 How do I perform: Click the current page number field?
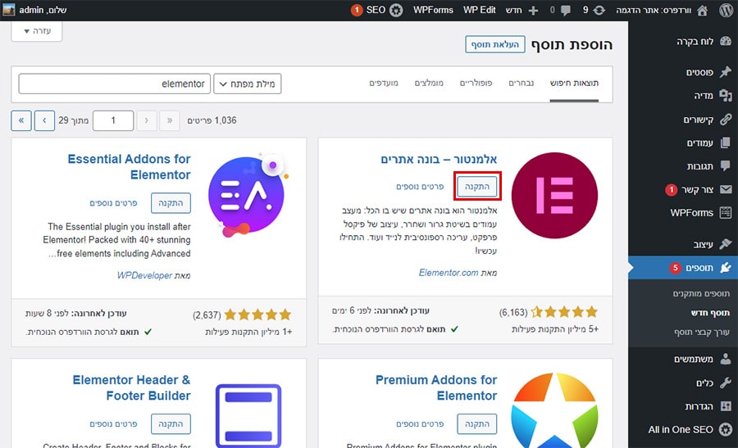(x=113, y=120)
